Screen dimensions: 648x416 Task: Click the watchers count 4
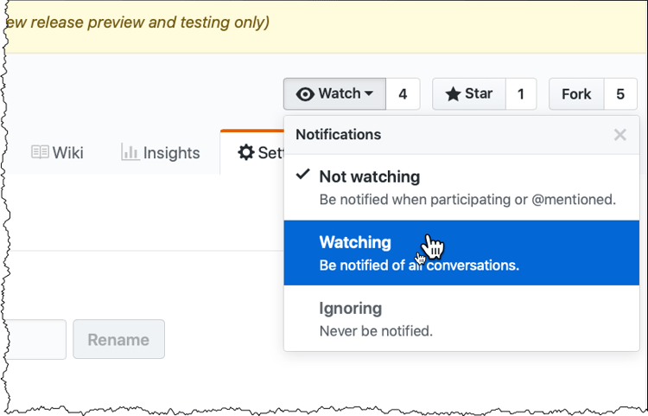pos(403,94)
